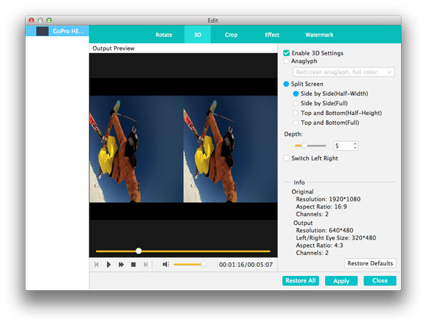Mute the preview audio speaker icon
Screen dimensions: 426x325
[165, 264]
